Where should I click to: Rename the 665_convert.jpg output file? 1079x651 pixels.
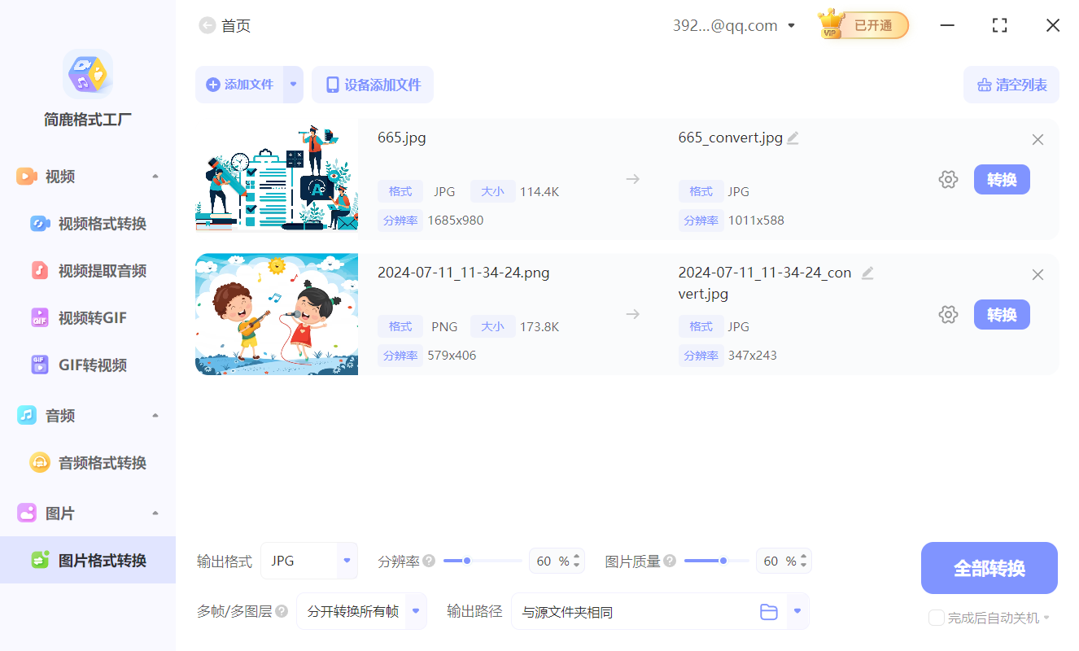(792, 137)
